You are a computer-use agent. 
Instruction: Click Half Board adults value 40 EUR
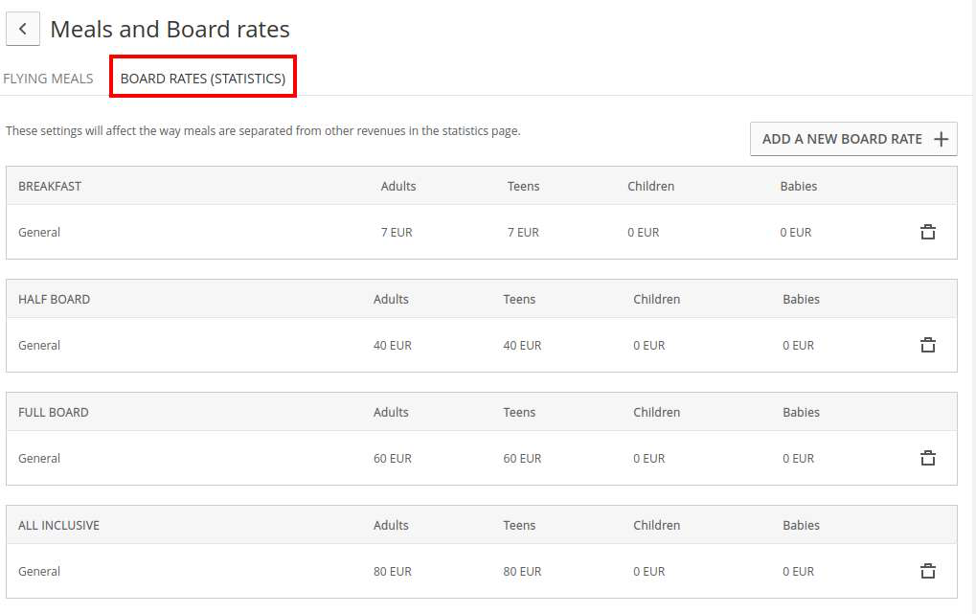point(392,345)
